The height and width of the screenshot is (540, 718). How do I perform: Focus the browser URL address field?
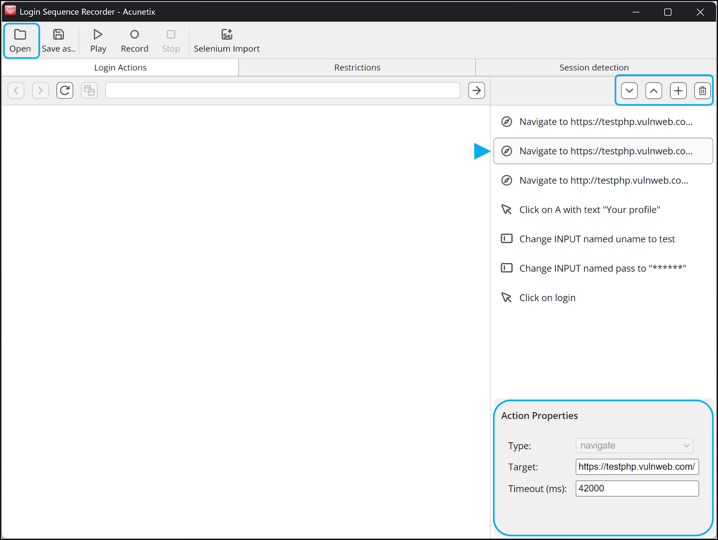pos(283,91)
